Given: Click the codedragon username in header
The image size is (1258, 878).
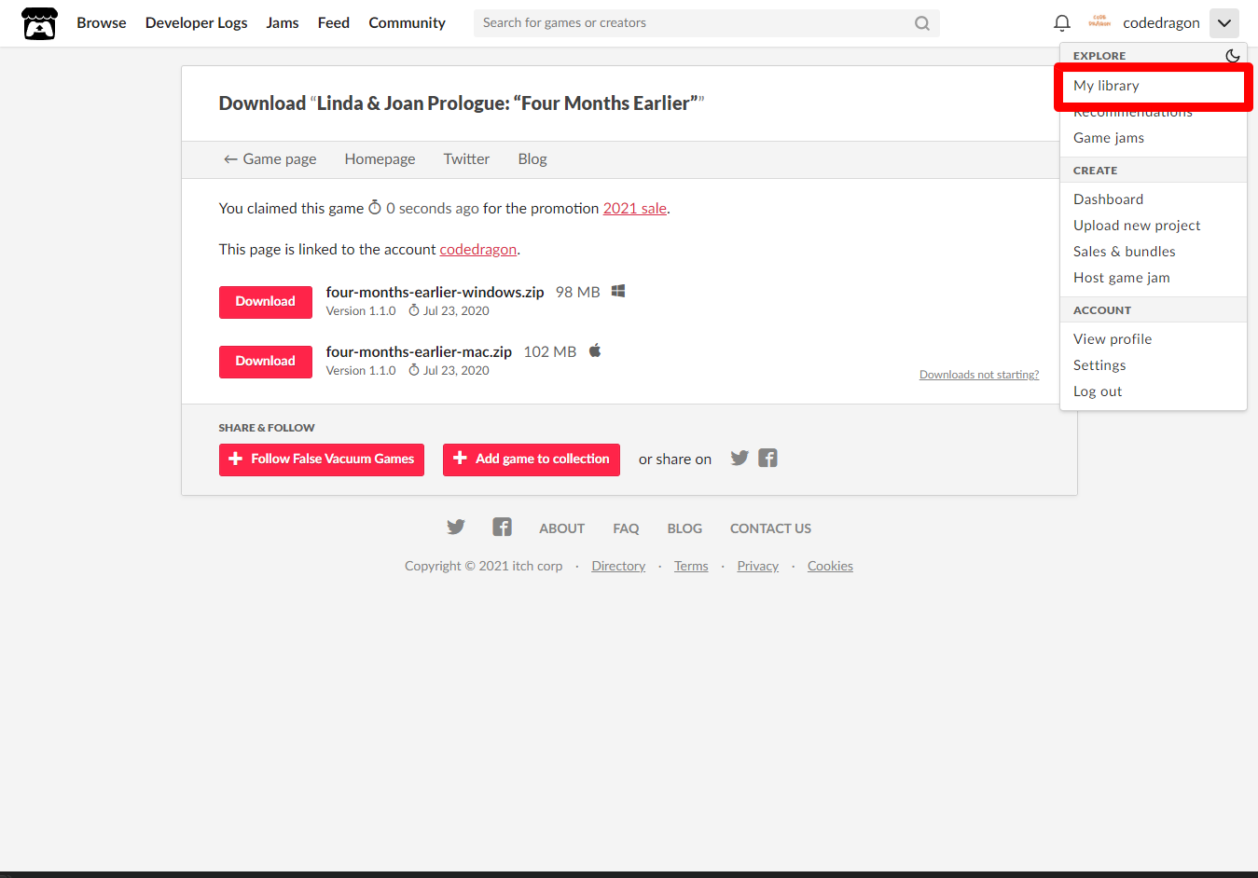Looking at the screenshot, I should click(1161, 23).
